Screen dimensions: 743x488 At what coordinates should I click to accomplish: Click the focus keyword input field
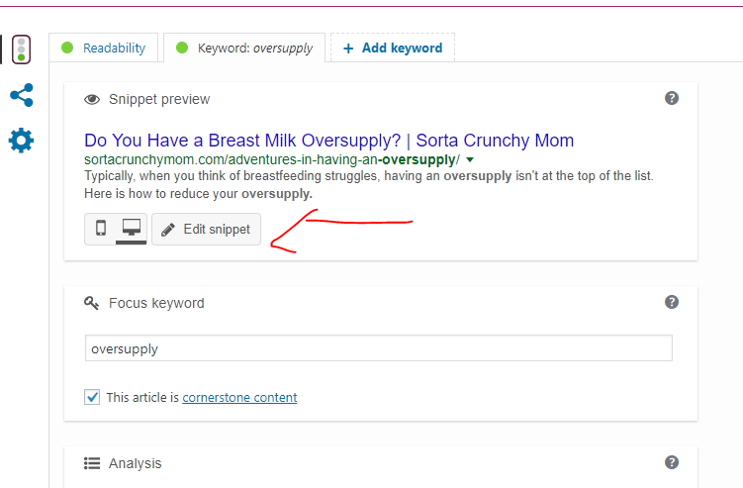pos(379,348)
